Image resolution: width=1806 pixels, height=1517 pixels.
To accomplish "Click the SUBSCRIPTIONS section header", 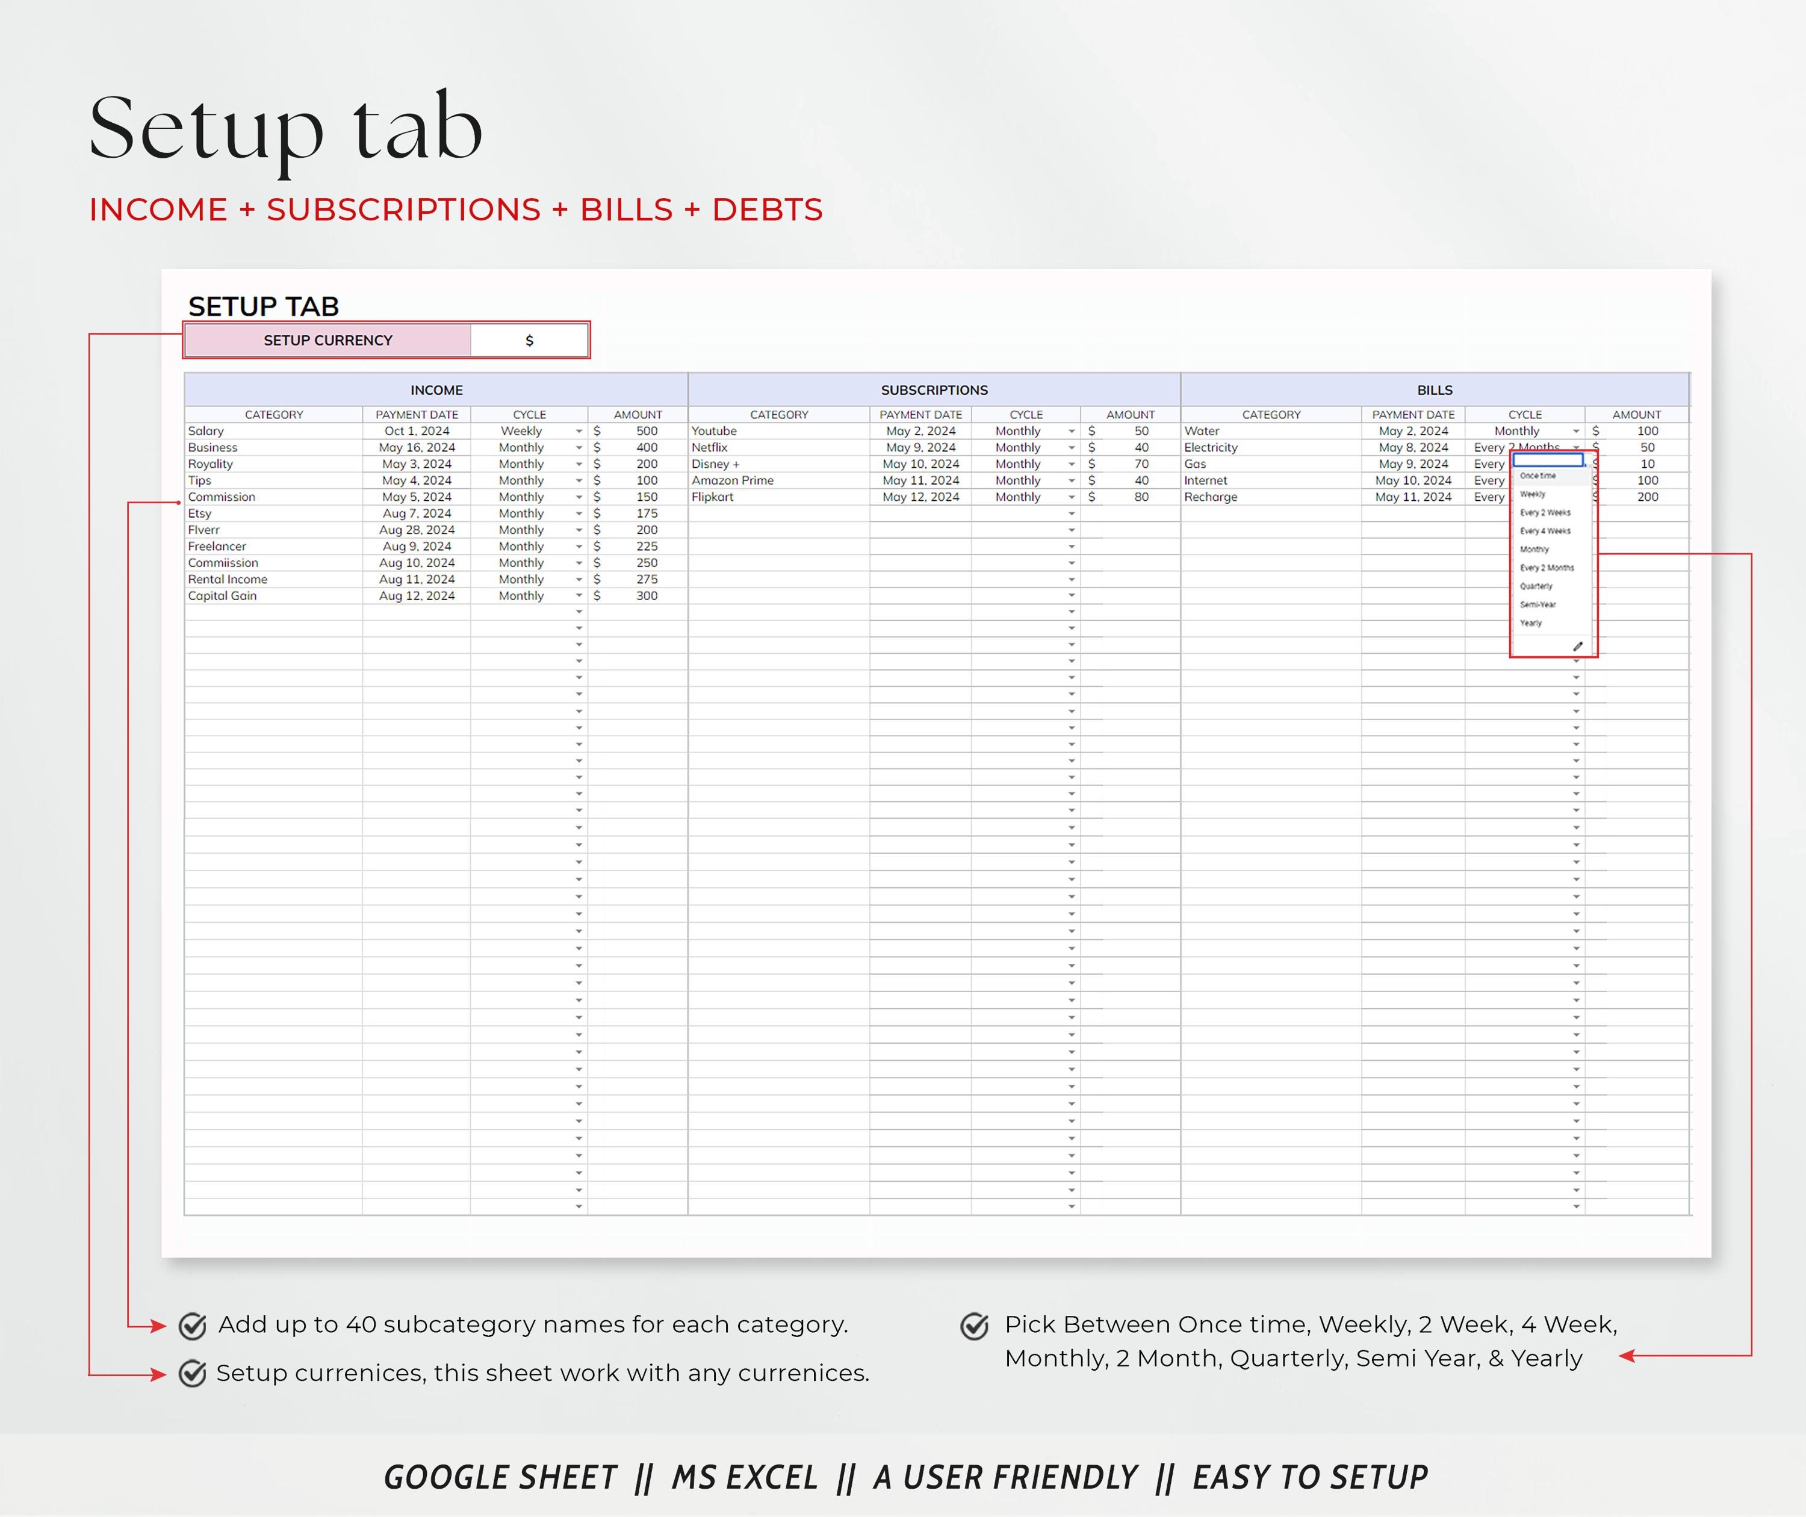I will (934, 391).
